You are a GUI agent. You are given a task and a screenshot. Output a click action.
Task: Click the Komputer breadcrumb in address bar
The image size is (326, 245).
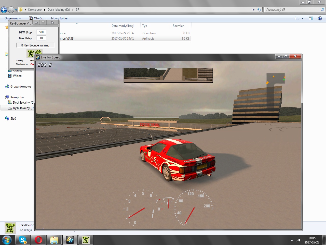point(35,10)
